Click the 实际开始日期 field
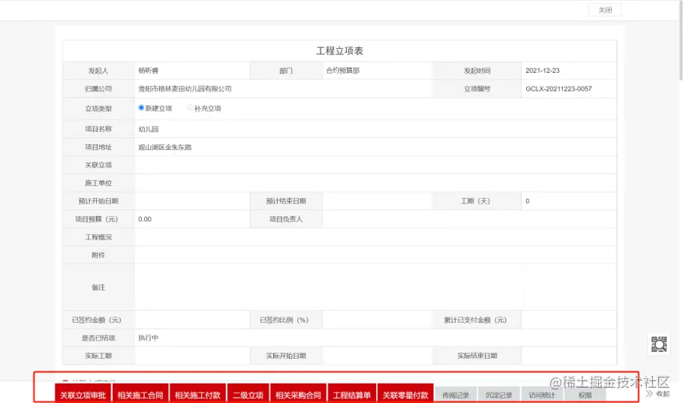 coord(378,356)
